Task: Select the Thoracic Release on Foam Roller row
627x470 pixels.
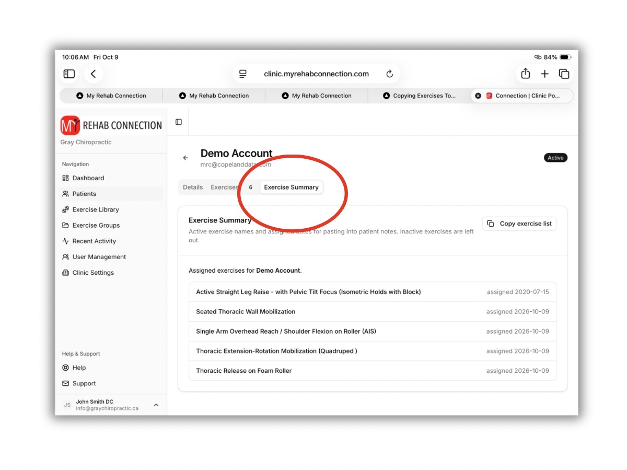Action: (x=373, y=371)
